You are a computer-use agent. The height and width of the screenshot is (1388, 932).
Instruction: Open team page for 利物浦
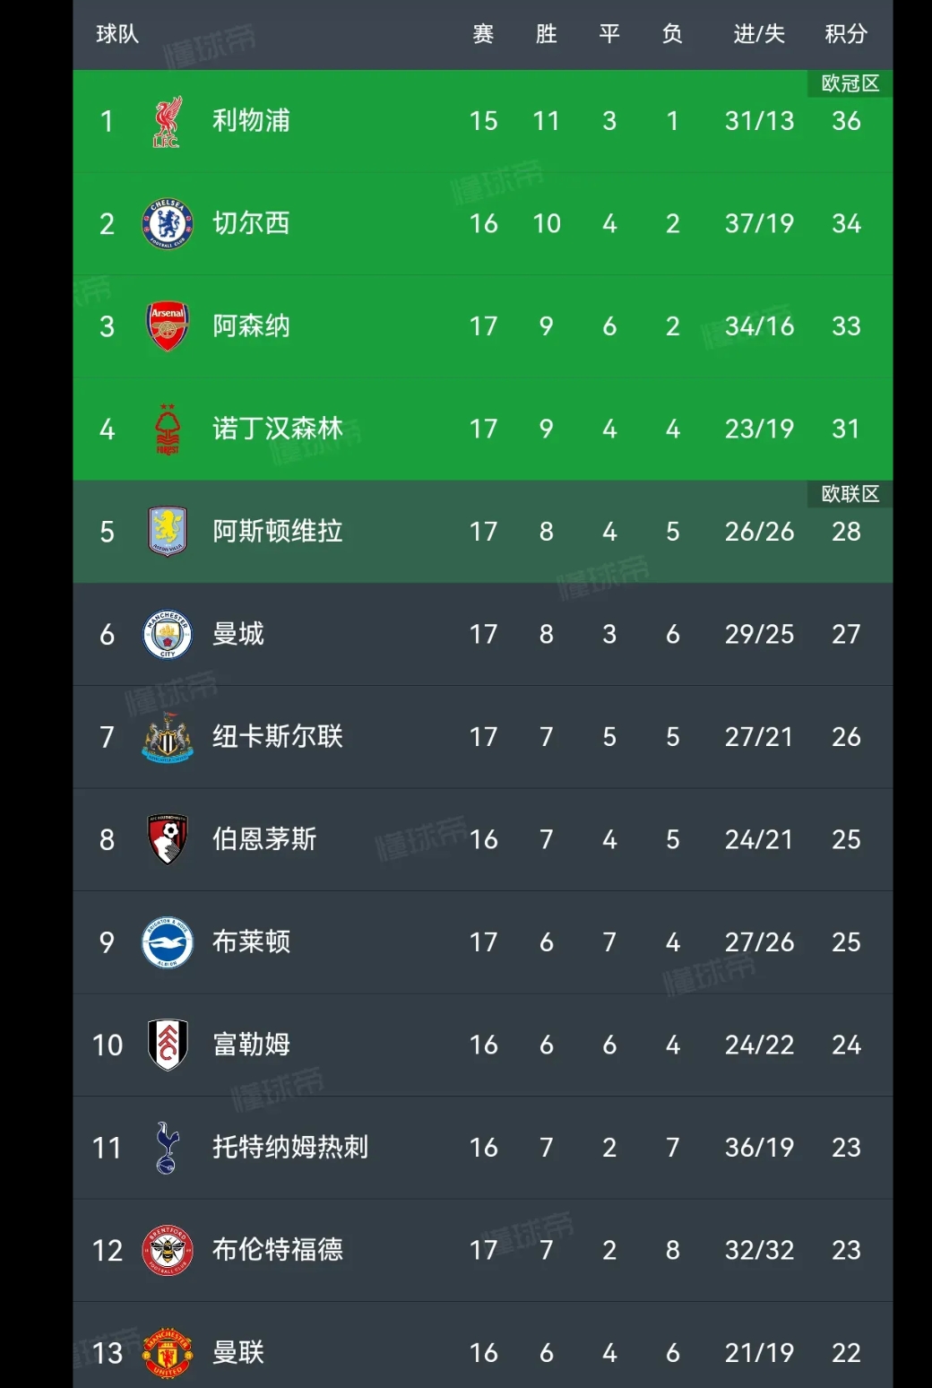pos(251,121)
